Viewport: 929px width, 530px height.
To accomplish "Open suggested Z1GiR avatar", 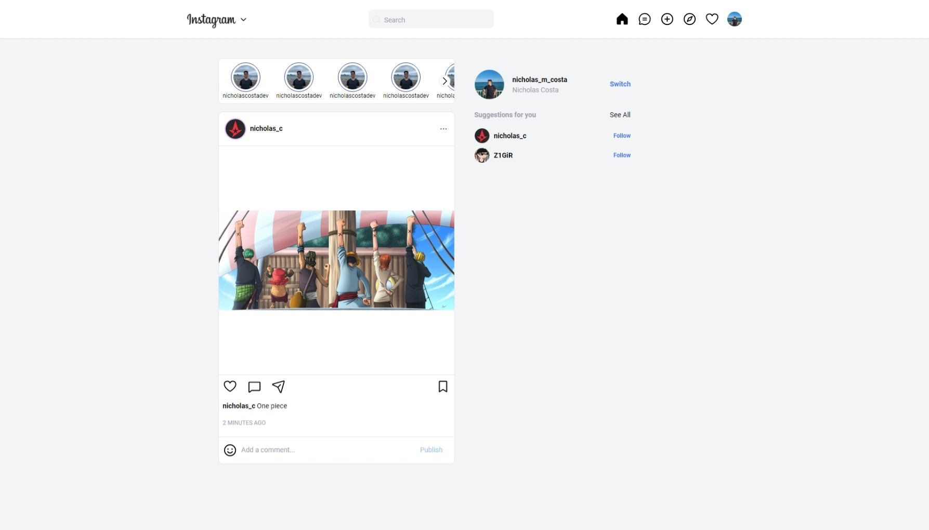I will click(482, 155).
